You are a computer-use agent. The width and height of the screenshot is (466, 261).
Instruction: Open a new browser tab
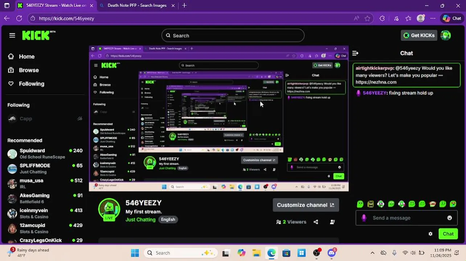184,5
